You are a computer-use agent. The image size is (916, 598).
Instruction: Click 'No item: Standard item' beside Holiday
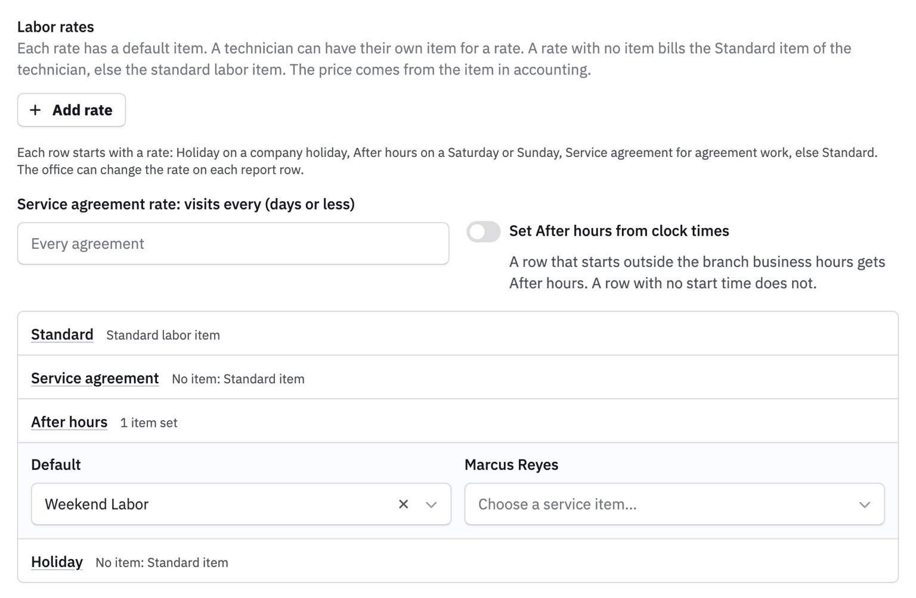[x=162, y=563]
